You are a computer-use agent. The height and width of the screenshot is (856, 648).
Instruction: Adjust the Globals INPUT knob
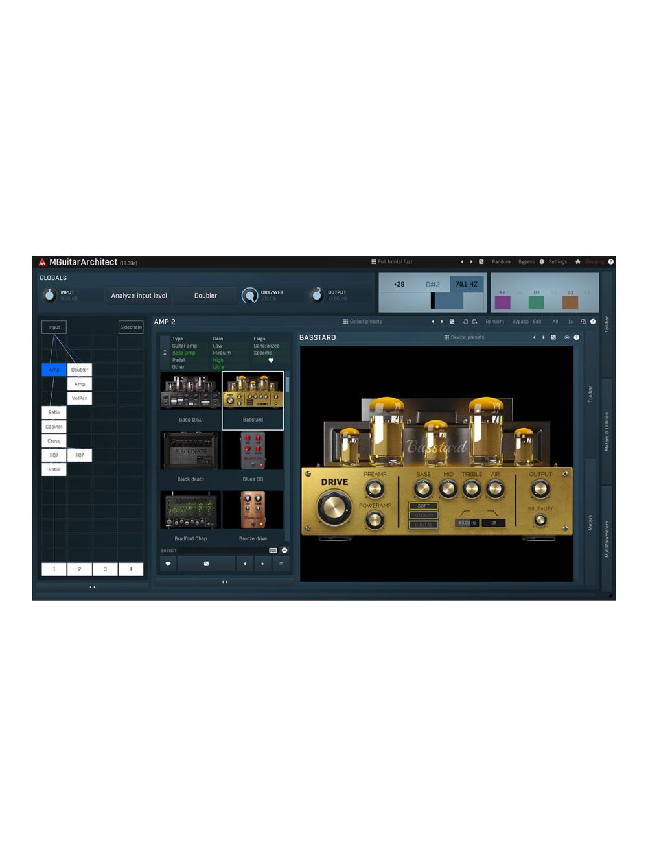pos(49,296)
